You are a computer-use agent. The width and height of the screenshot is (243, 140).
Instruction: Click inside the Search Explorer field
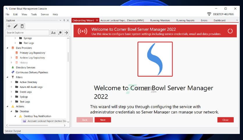point(27,33)
